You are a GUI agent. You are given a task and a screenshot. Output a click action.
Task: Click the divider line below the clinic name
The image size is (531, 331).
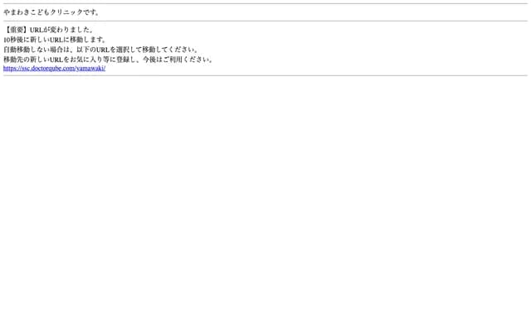tap(265, 21)
